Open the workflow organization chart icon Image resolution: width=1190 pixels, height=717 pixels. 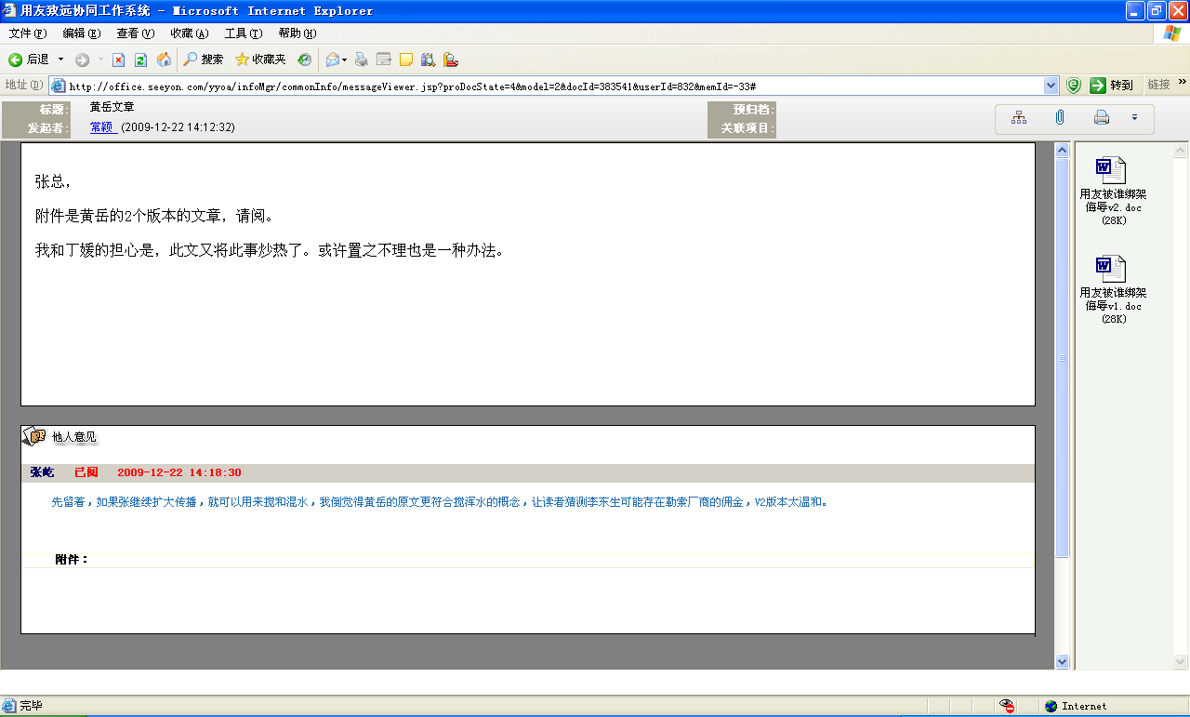1019,118
